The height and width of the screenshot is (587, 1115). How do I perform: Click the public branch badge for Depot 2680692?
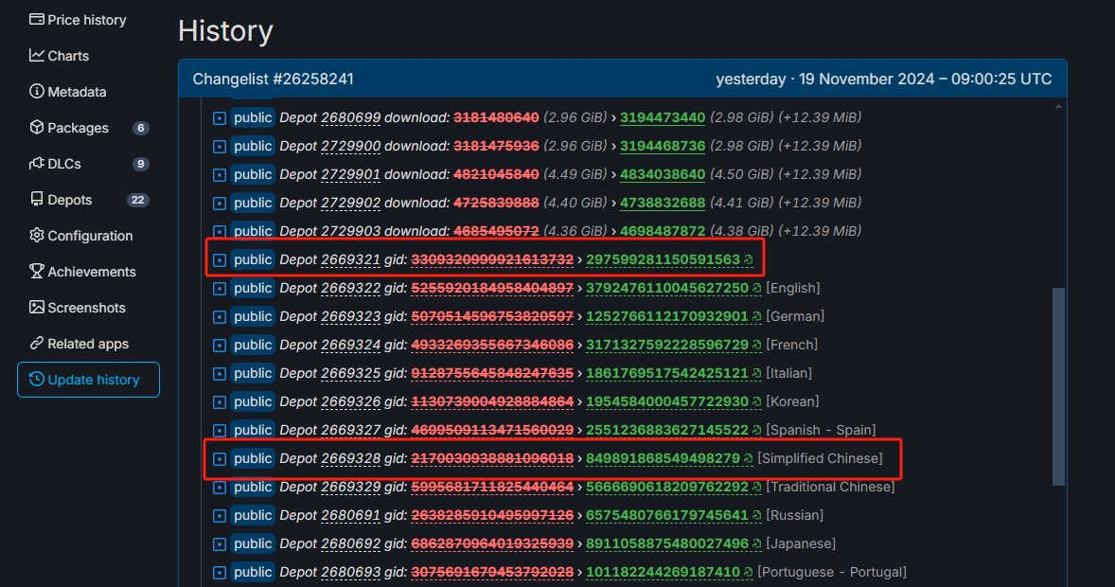(253, 543)
